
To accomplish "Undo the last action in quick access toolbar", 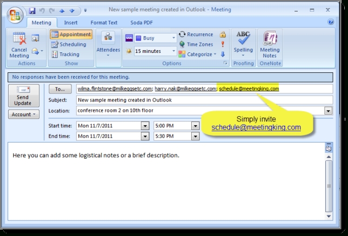I will [x=42, y=10].
